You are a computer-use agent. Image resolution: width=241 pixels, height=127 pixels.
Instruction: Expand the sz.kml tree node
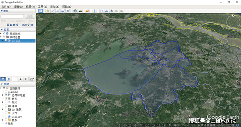3,41
